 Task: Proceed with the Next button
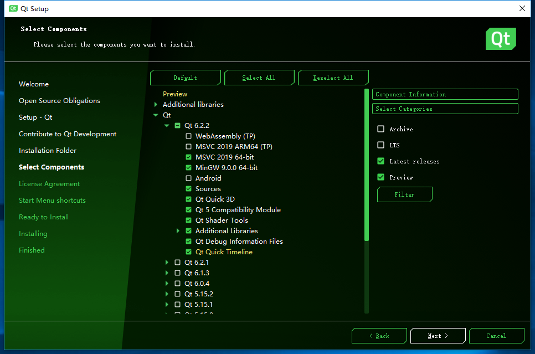[x=438, y=336]
